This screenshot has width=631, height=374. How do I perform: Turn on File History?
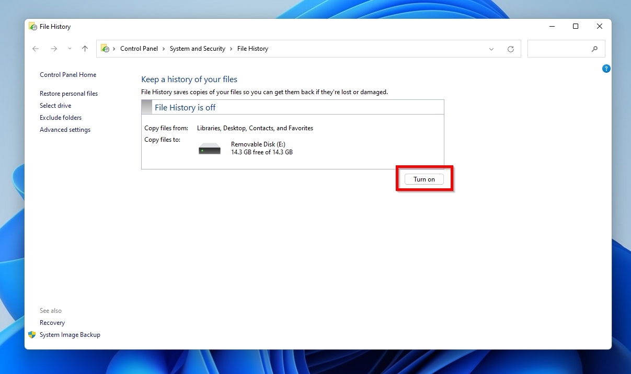424,179
